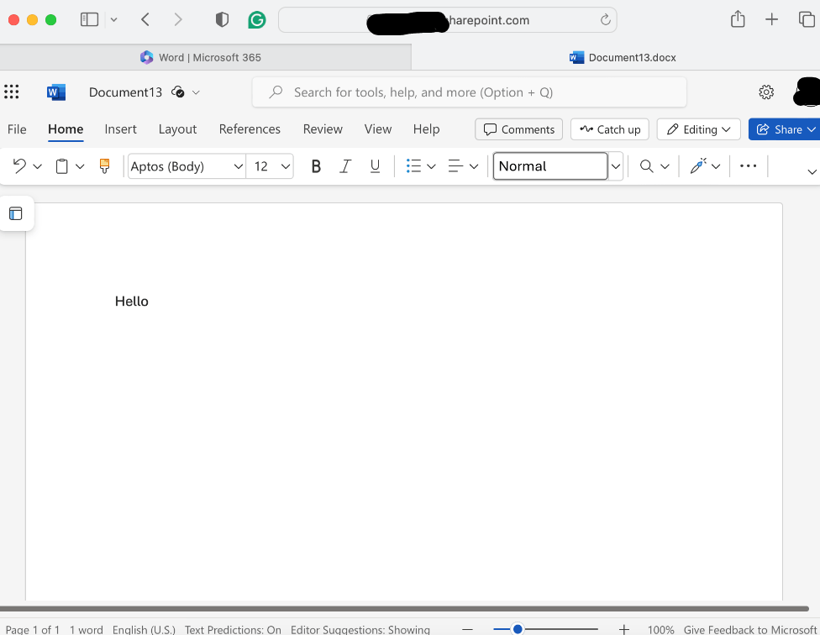Click the Normal style box

click(x=550, y=166)
